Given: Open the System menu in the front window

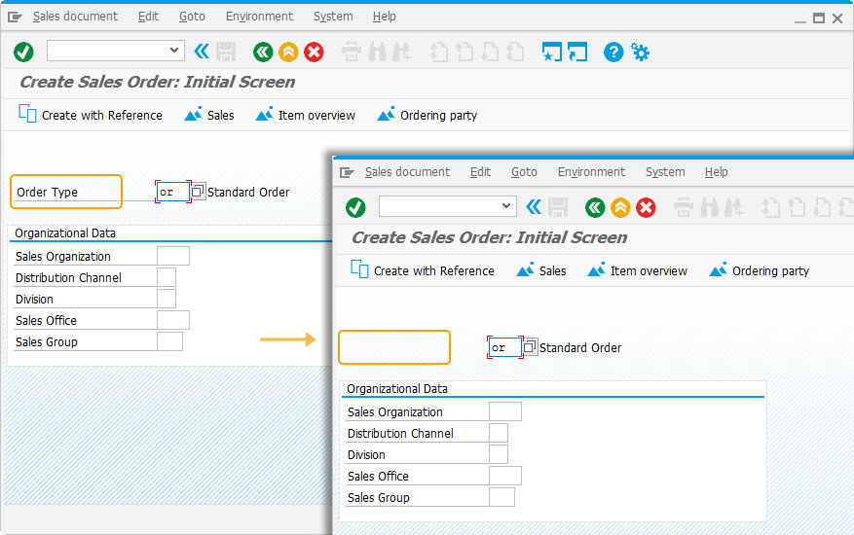Looking at the screenshot, I should pyautogui.click(x=665, y=172).
